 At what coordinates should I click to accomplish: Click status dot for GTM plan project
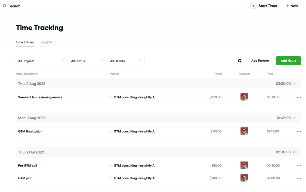(110, 178)
